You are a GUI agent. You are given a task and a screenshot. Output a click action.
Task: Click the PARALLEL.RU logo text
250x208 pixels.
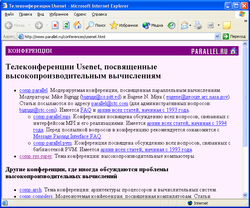209,51
